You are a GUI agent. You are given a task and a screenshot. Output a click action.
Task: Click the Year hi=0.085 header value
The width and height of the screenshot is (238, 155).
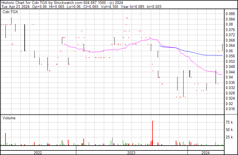[131, 6]
